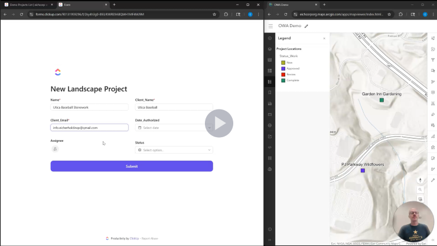The height and width of the screenshot is (246, 437).
Task: Click the purple Approved legend swatch
Action: click(x=283, y=68)
